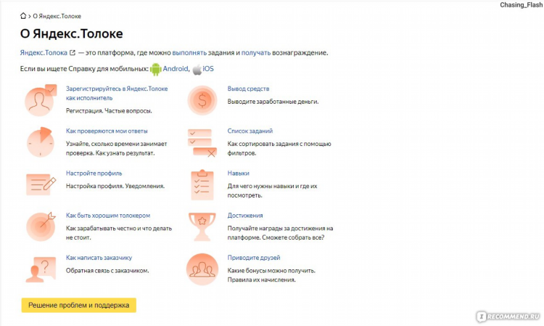Image resolution: width=544 pixels, height=326 pixels.
Task: Click the friends group referral icon
Action: click(202, 269)
